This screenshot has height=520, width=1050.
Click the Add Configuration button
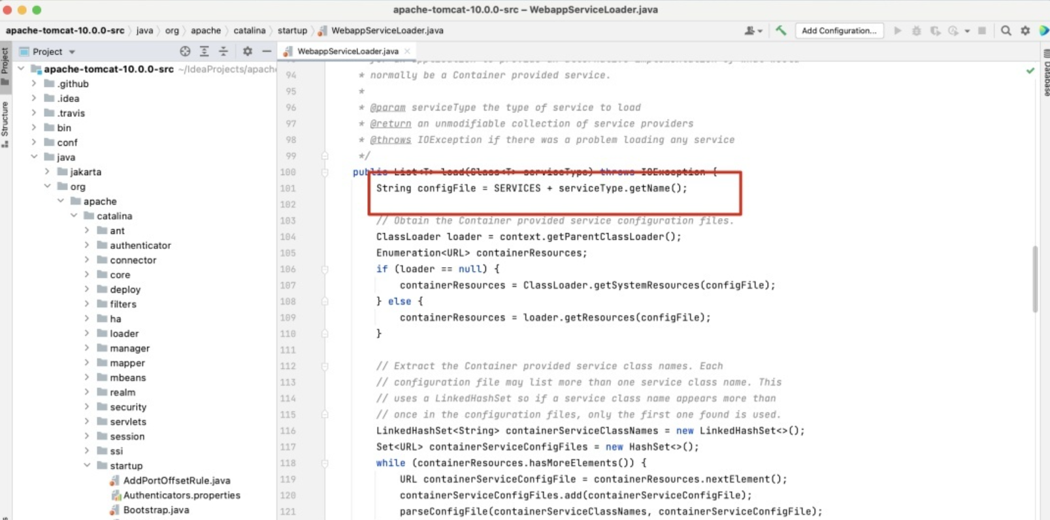point(839,31)
